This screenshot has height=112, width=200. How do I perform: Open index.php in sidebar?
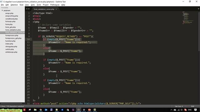pos(9,44)
